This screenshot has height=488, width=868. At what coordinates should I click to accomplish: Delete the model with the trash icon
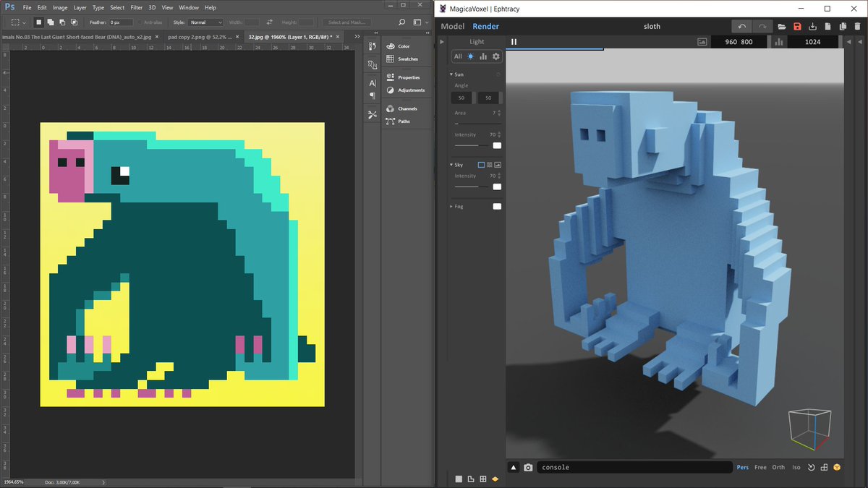point(859,27)
